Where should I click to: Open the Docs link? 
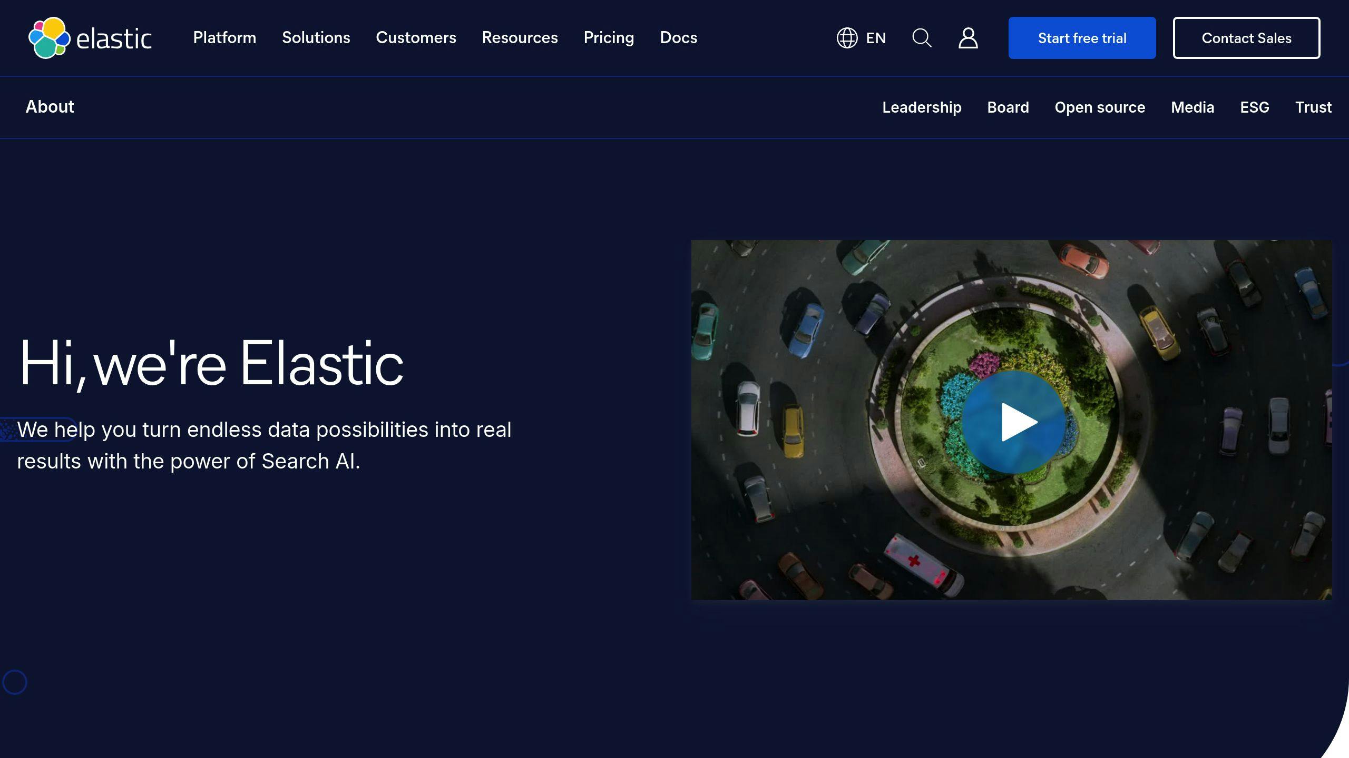click(678, 38)
